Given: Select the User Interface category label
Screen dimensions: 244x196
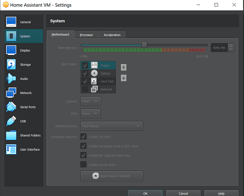Looking at the screenshot, I should click(x=30, y=149).
